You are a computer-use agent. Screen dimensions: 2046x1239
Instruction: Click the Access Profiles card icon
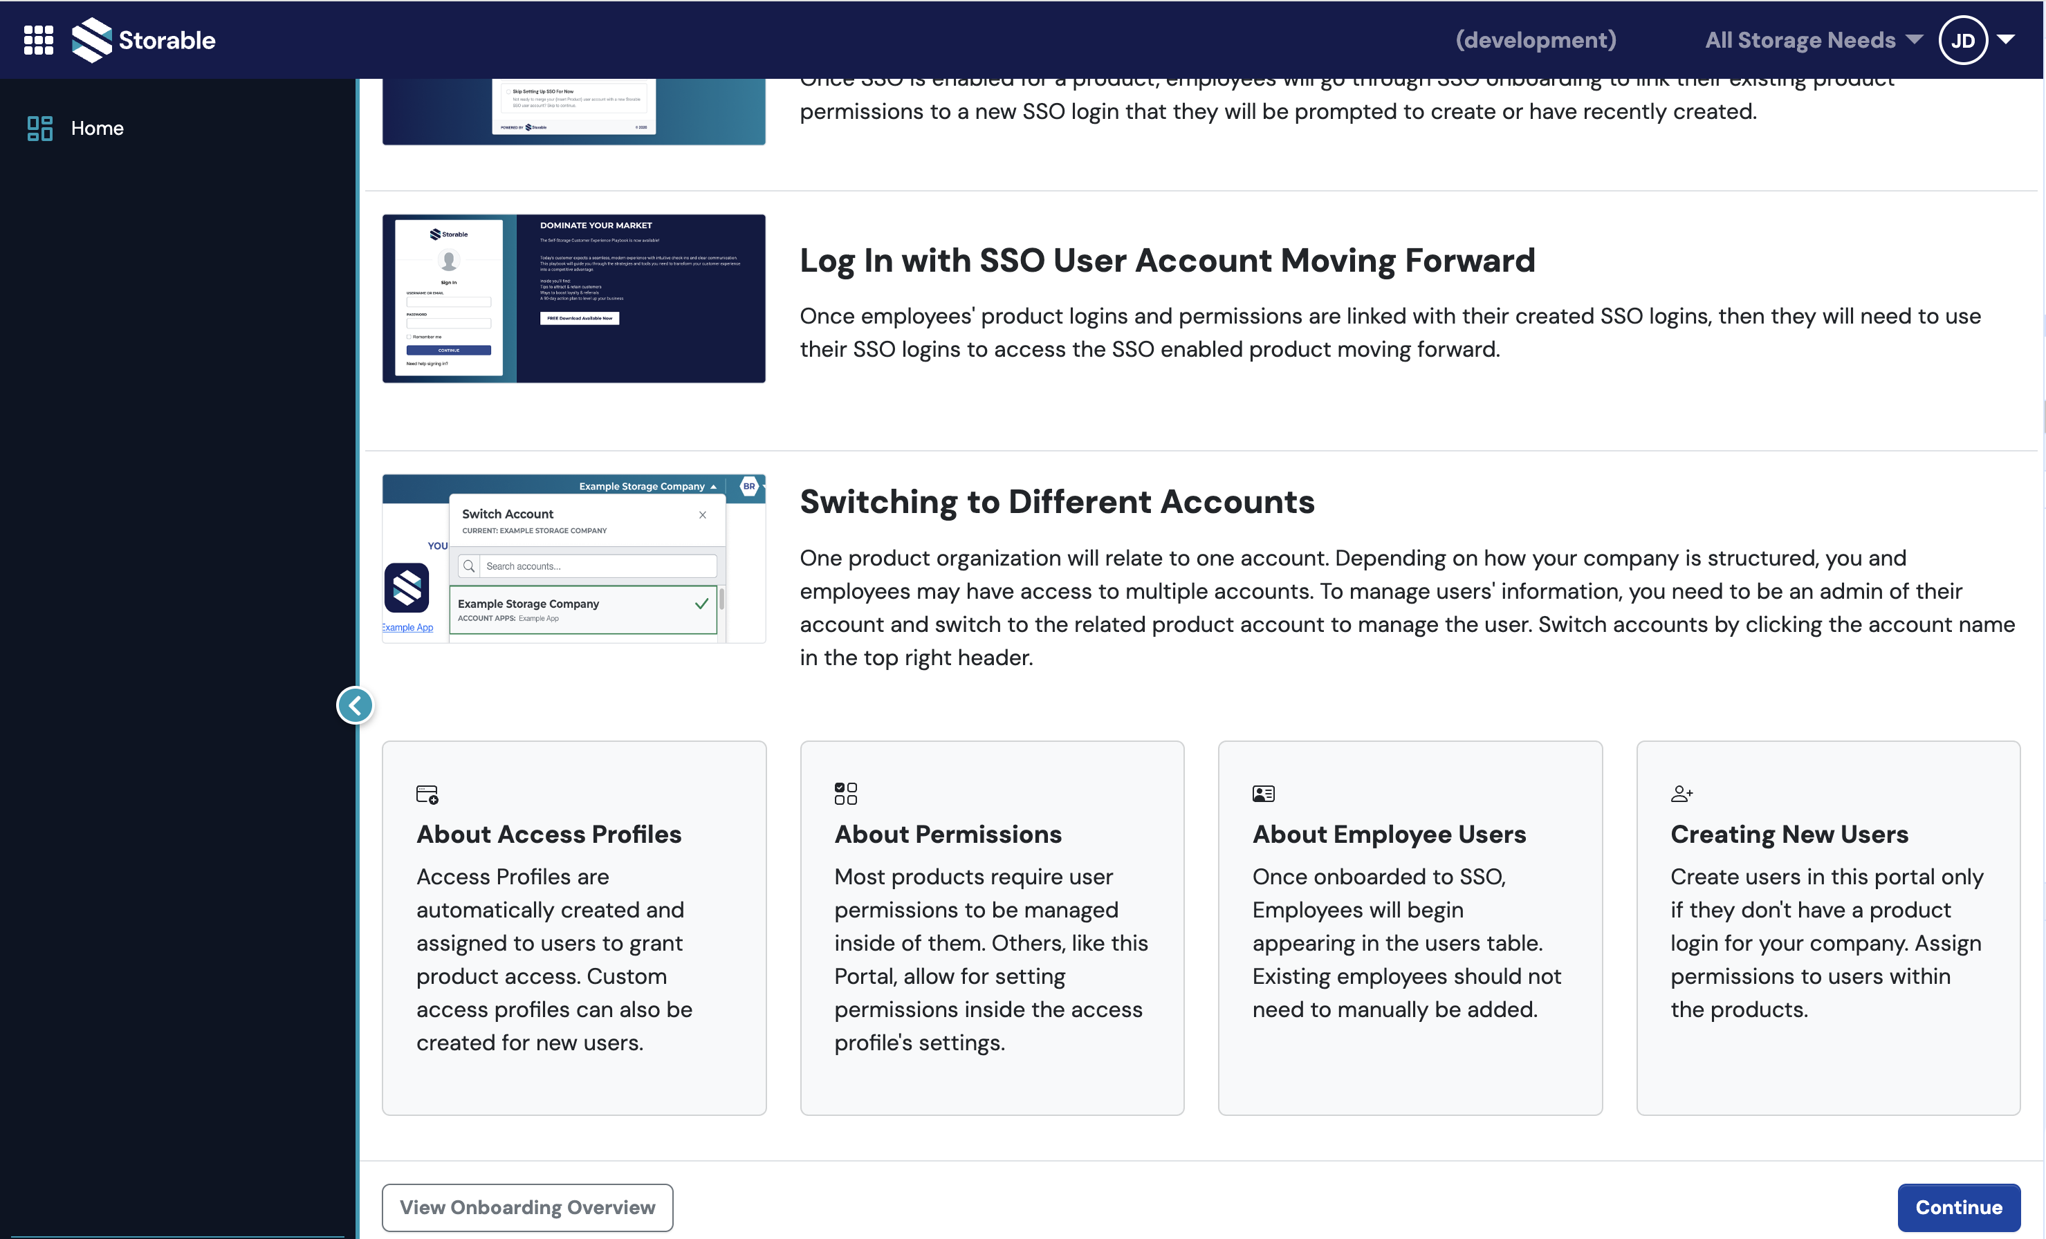point(427,794)
